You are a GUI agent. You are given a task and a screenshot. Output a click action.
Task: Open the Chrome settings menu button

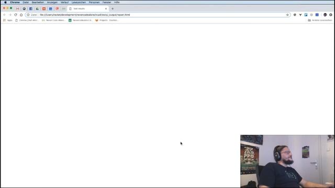(331, 15)
